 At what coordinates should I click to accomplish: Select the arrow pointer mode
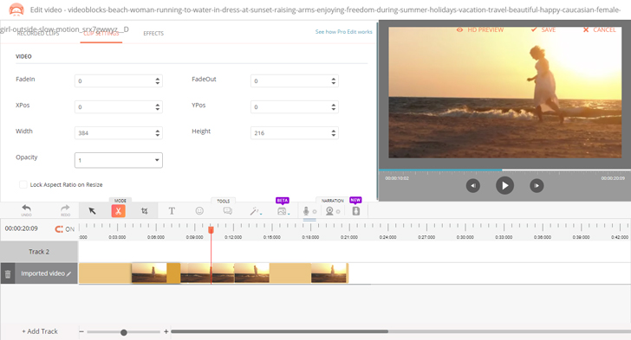click(92, 211)
